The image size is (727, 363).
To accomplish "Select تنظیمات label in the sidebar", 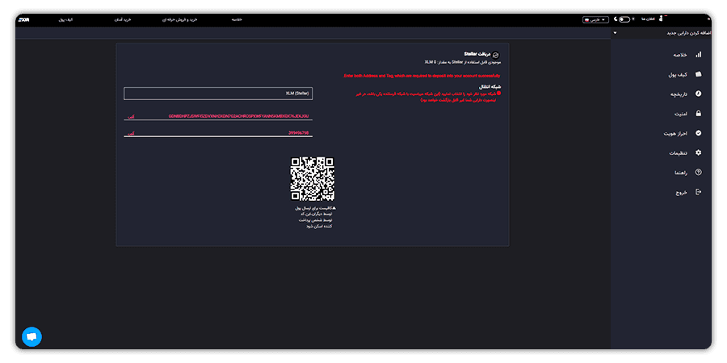I will pos(678,153).
